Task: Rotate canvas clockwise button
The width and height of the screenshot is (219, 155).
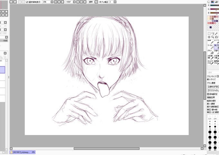Action: tap(81, 2)
